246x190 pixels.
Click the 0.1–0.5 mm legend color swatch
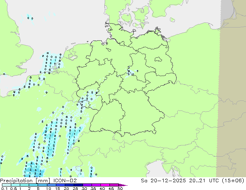coord(7,185)
